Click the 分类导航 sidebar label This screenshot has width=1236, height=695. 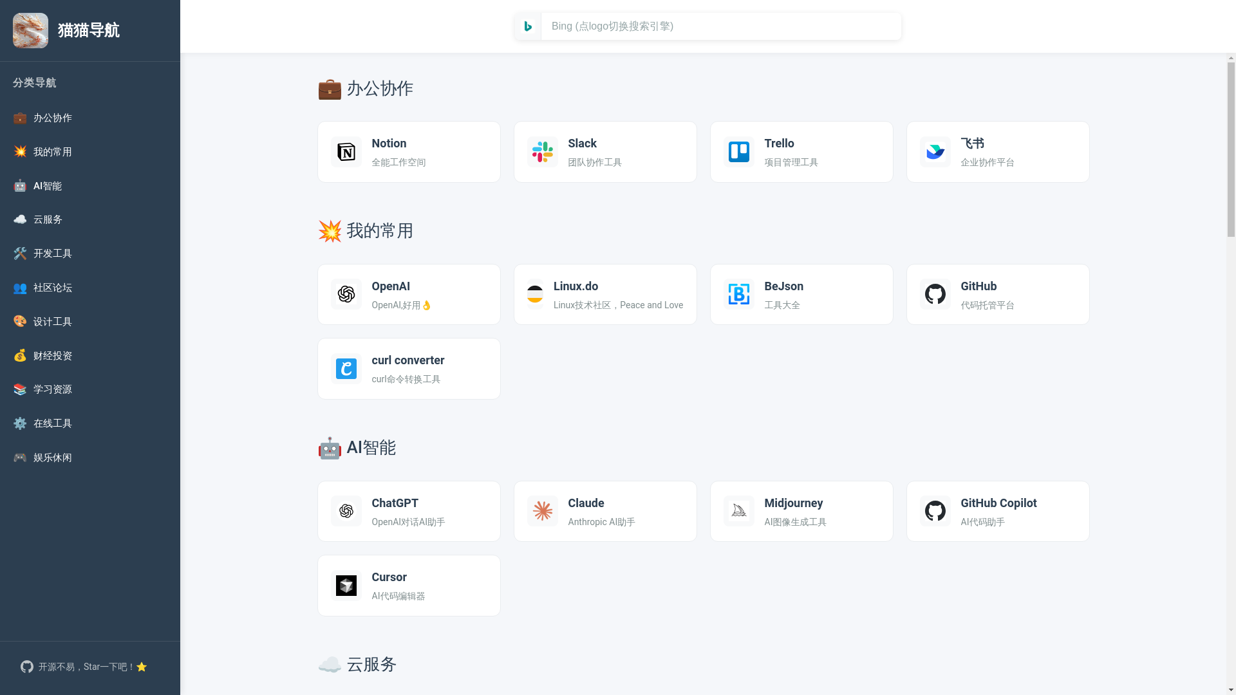click(34, 82)
